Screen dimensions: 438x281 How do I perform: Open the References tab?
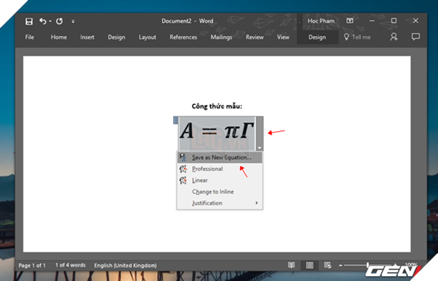point(184,37)
